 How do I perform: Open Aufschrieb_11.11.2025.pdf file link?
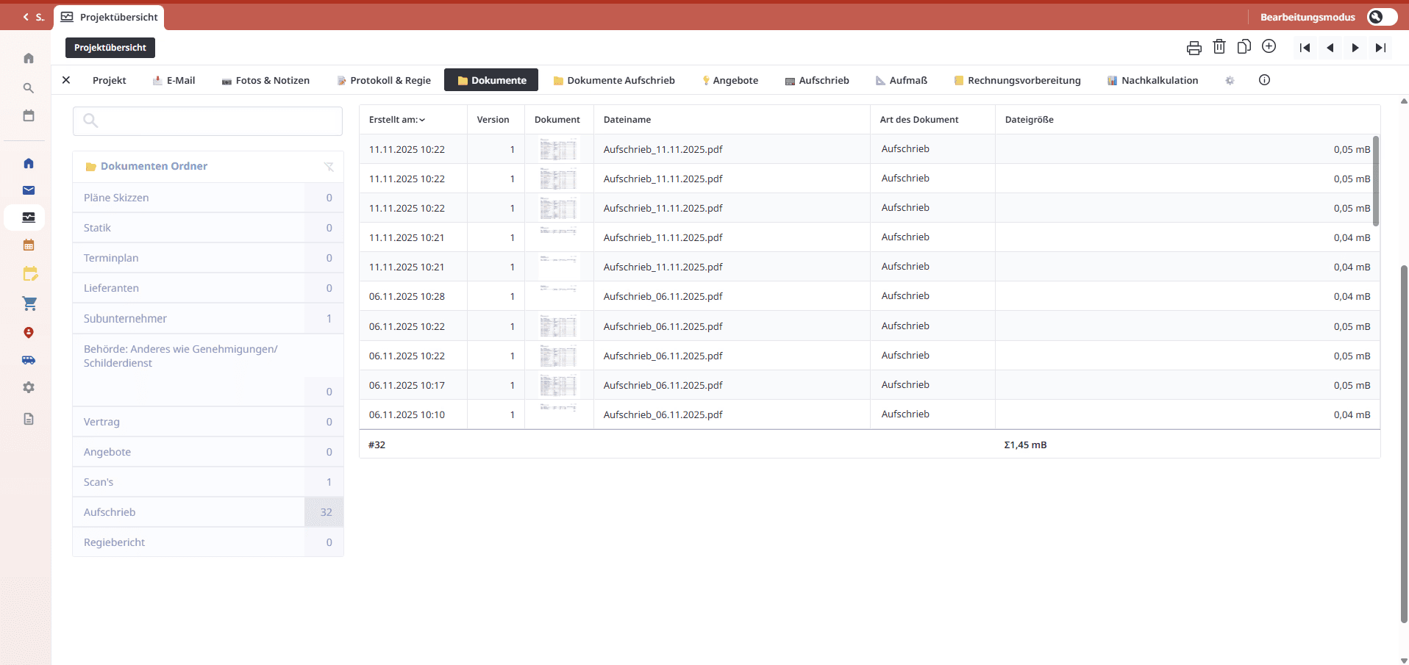tap(663, 149)
